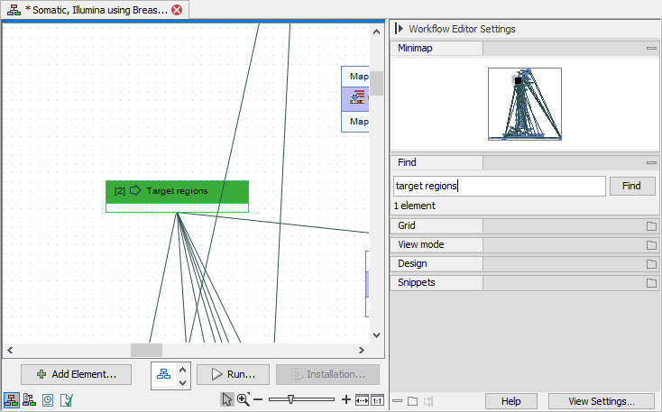Expand the View mode section
662x412 pixels.
(651, 245)
